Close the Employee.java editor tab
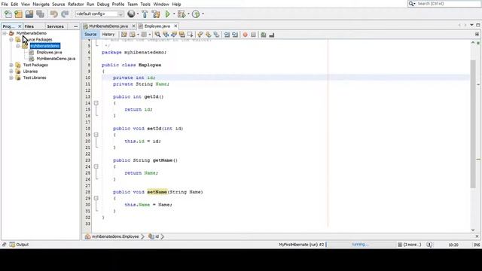This screenshot has height=271, width=482. click(x=175, y=26)
